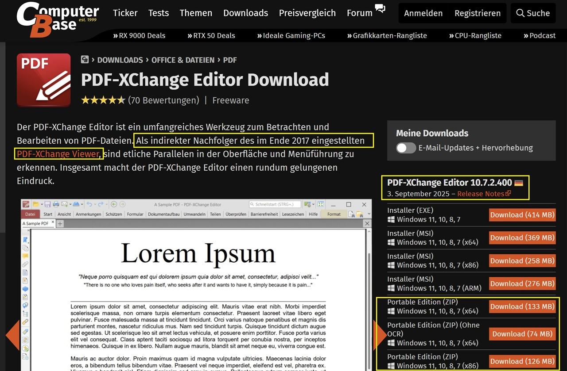Download Portable Edition Ohne OCR 74 MB
This screenshot has height=371, width=567.
522,334
